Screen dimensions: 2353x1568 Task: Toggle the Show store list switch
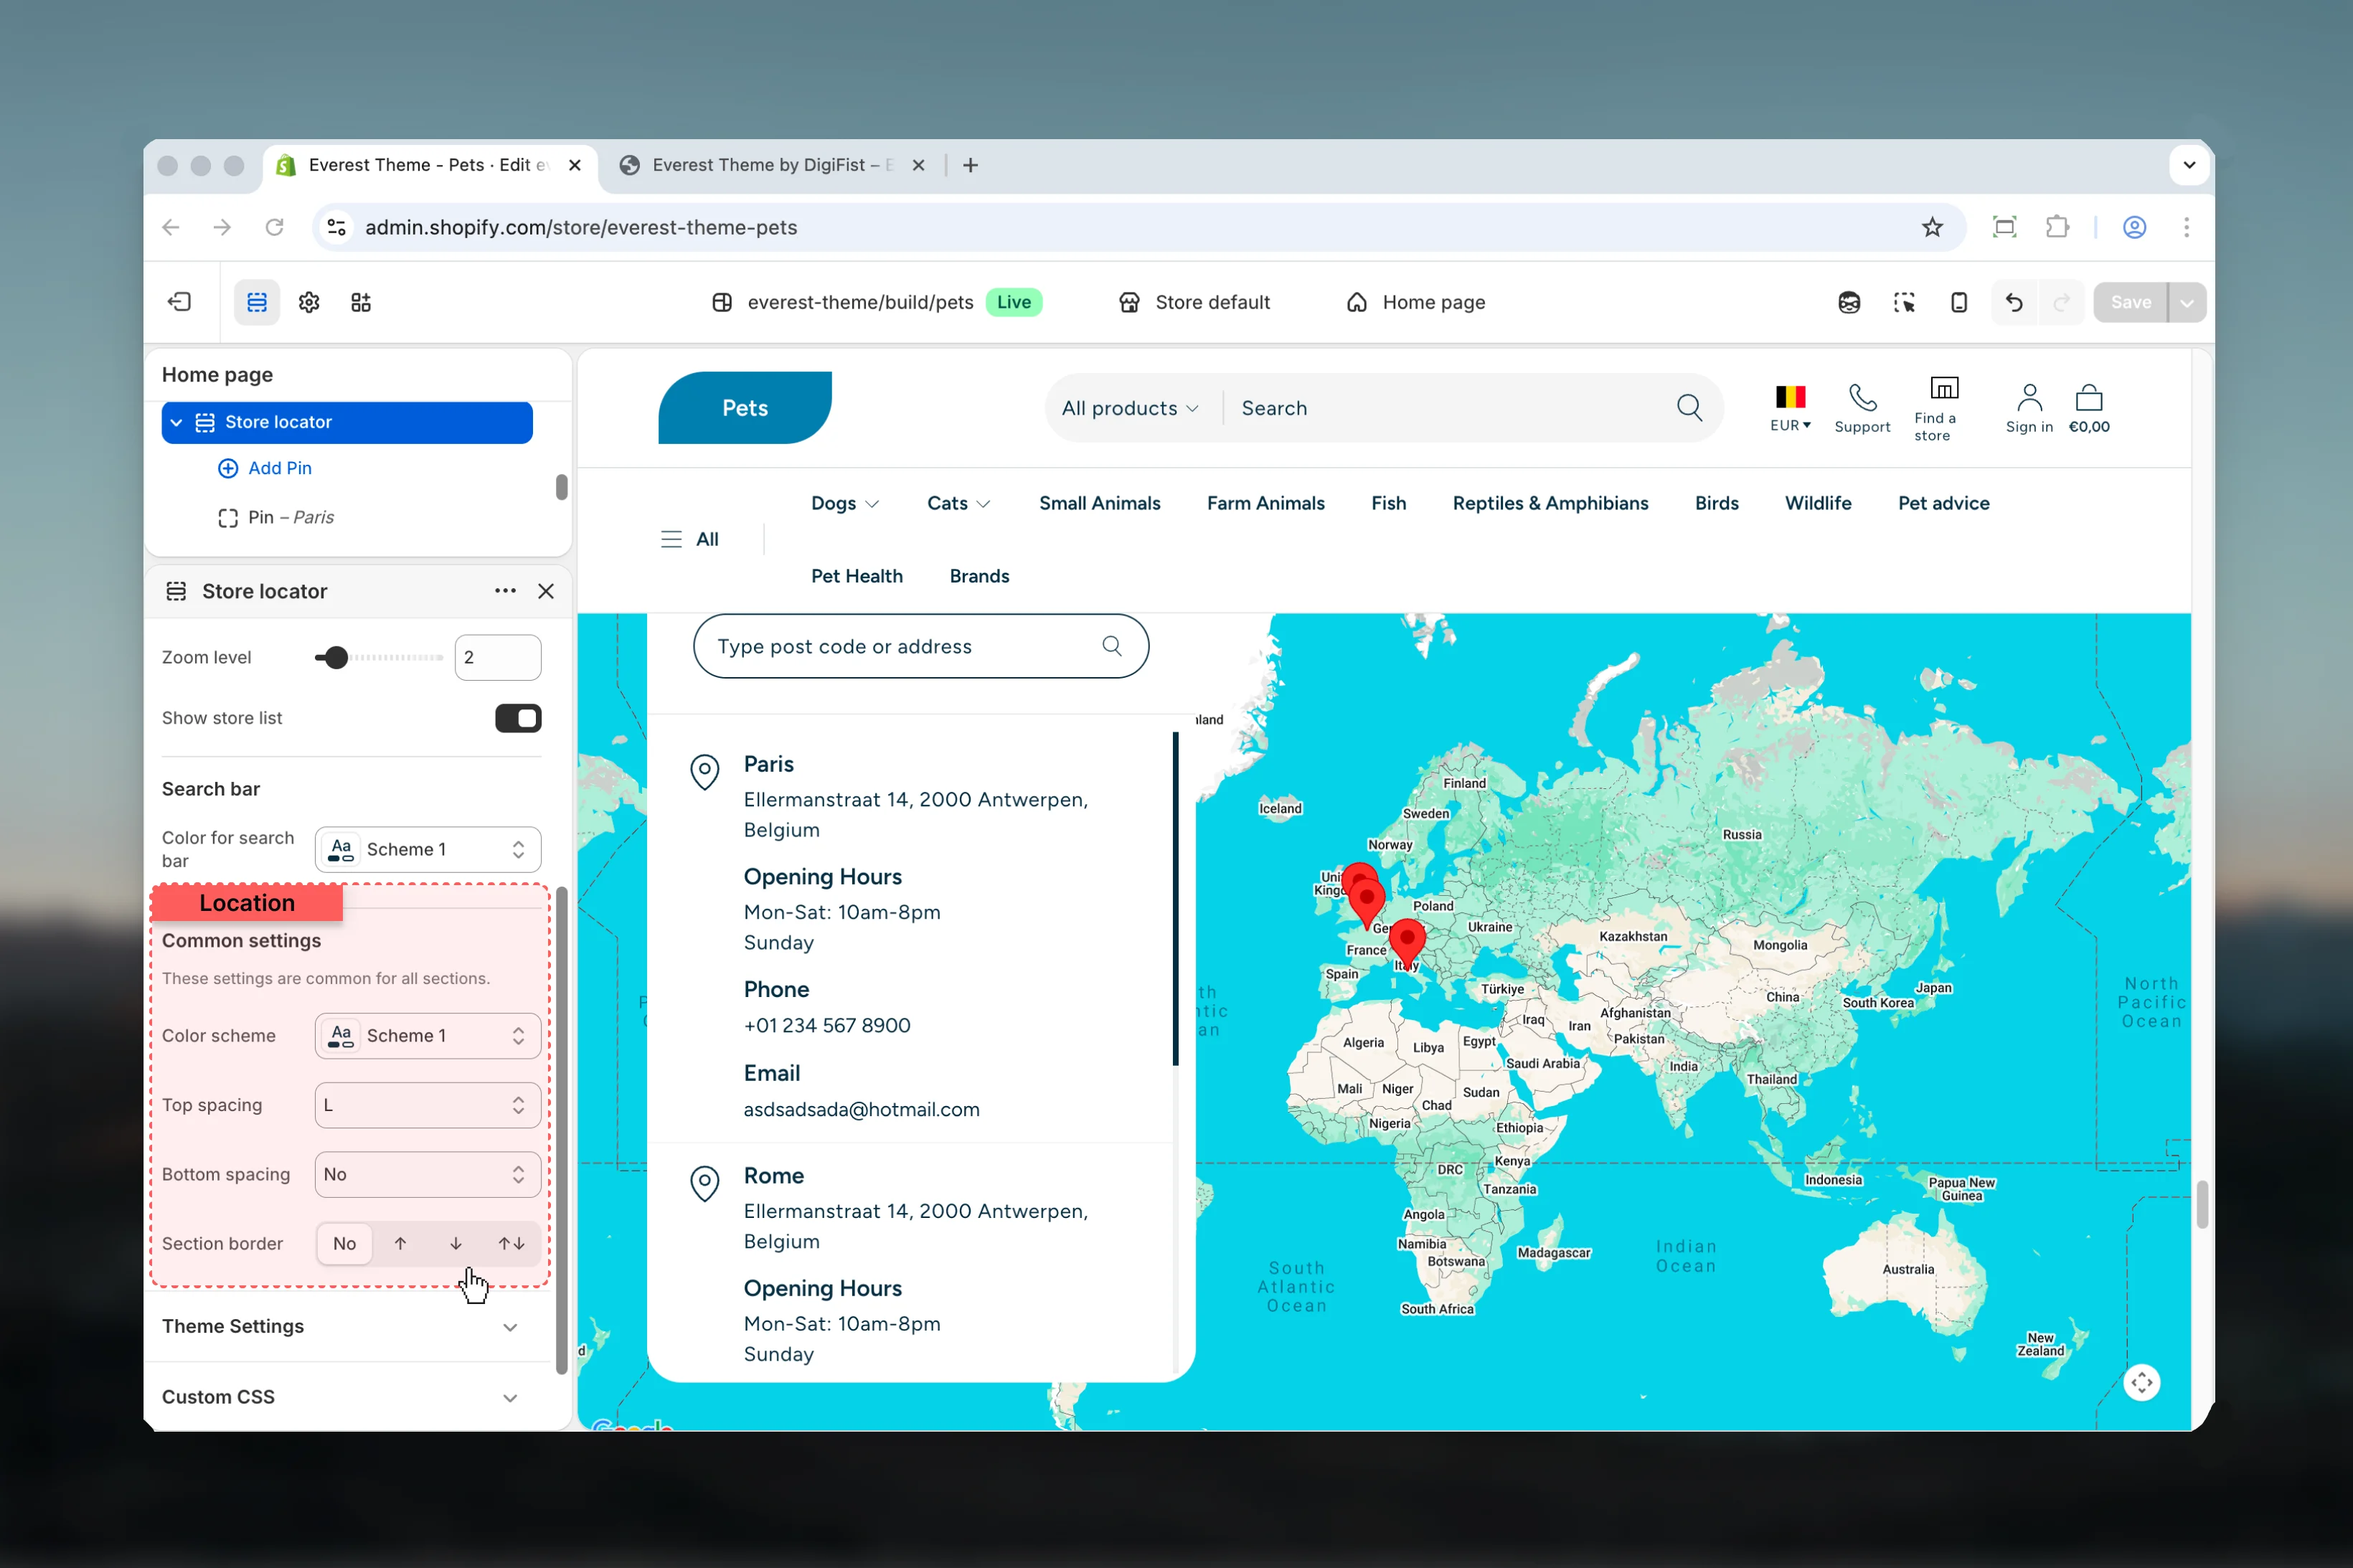(518, 718)
